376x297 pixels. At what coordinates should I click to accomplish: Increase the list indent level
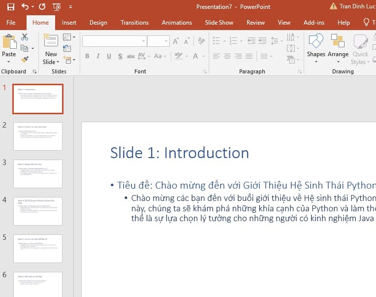click(262, 41)
